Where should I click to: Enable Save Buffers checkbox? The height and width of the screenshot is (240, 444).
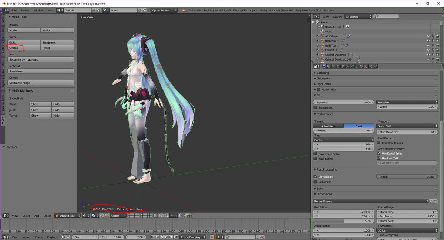click(x=315, y=158)
